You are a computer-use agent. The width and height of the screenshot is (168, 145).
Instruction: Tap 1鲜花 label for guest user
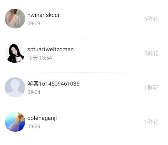coord(151,88)
